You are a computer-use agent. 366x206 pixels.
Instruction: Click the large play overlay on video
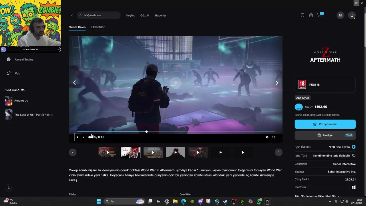click(x=176, y=83)
